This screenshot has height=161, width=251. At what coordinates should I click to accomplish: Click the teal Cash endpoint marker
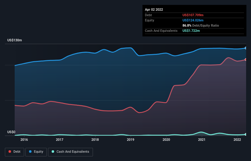pyautogui.click(x=246, y=134)
